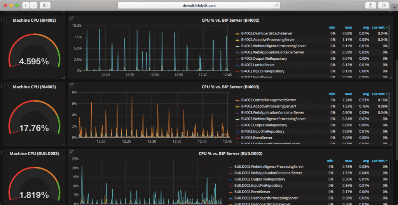Click color swatch for BI4002.AdaptiveProcessingServer

pyautogui.click(x=237, y=40)
